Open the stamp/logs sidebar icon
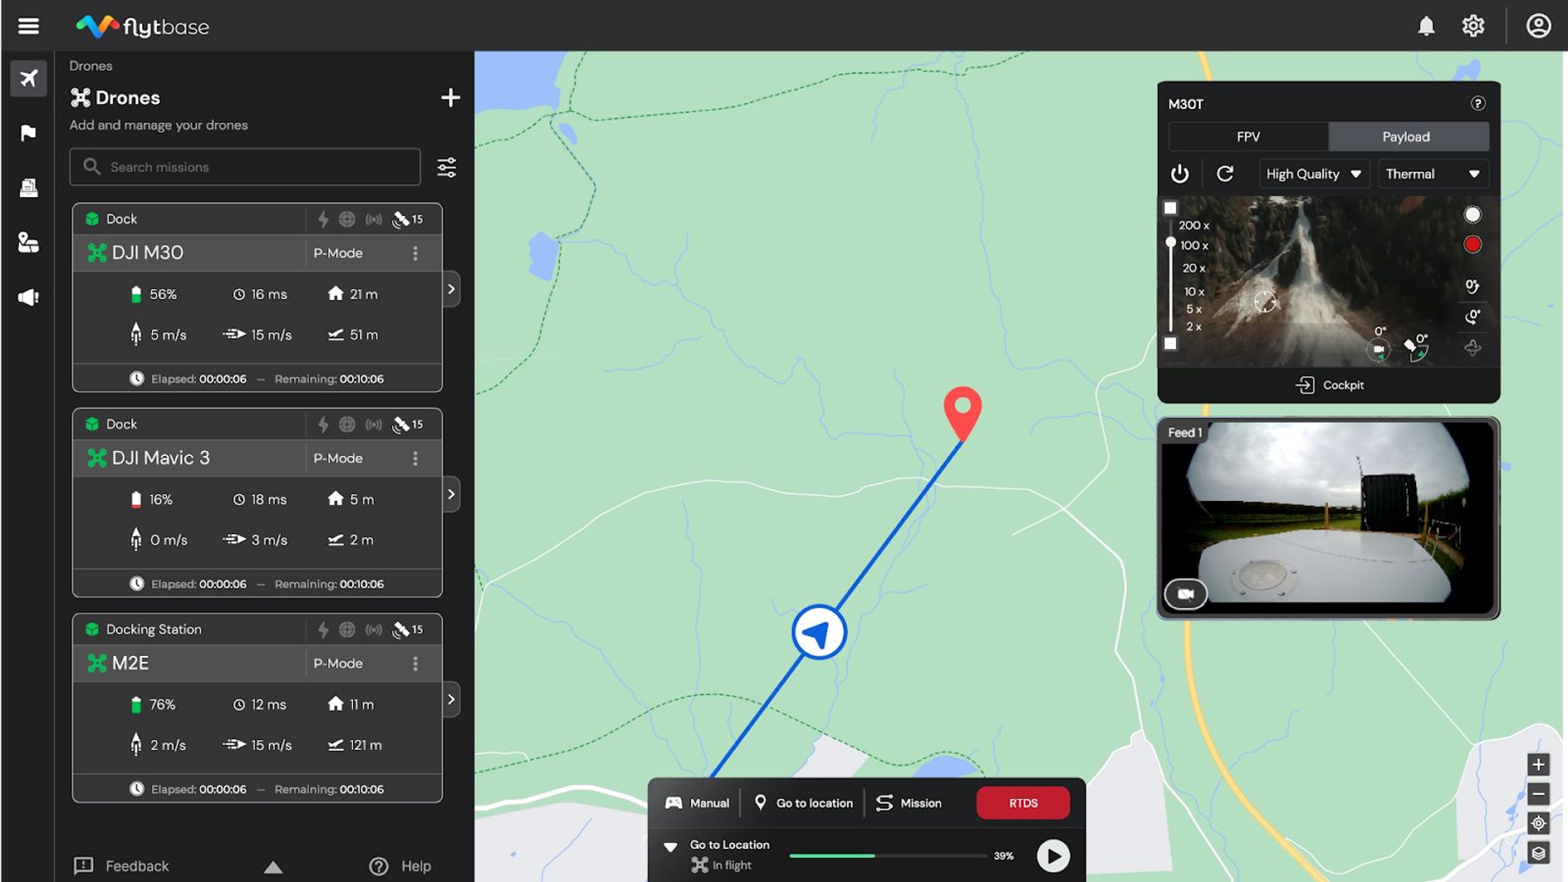Screen dimensions: 1568x882 coord(28,187)
